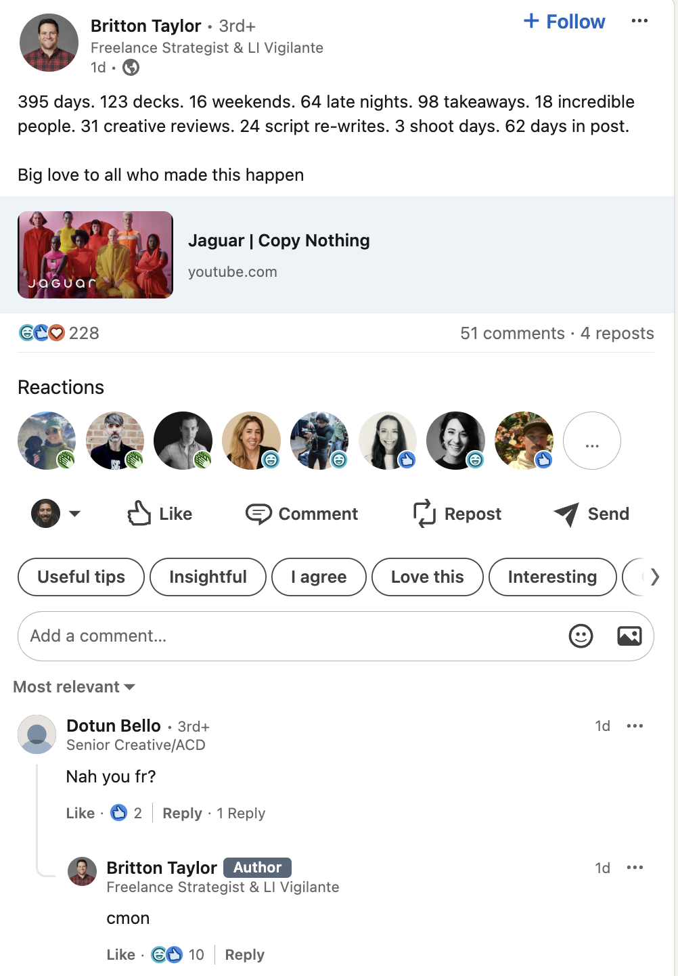
Task: Open the Jaguar Copy Nothing video thumbnail
Action: coord(95,255)
